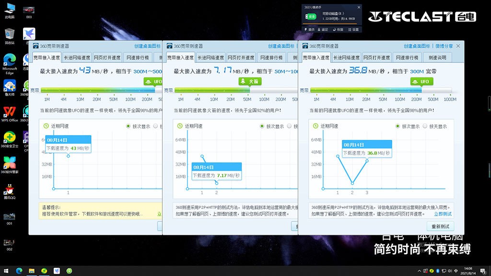This screenshot has width=491, height=276.
Task: Click the 火箭 rocket badge in middle window
Action: [x=250, y=81]
